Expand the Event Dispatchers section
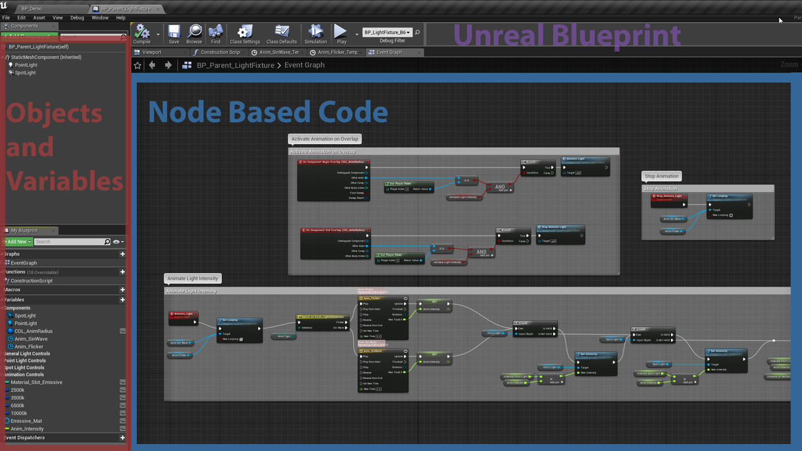This screenshot has width=802, height=451. [x=24, y=438]
